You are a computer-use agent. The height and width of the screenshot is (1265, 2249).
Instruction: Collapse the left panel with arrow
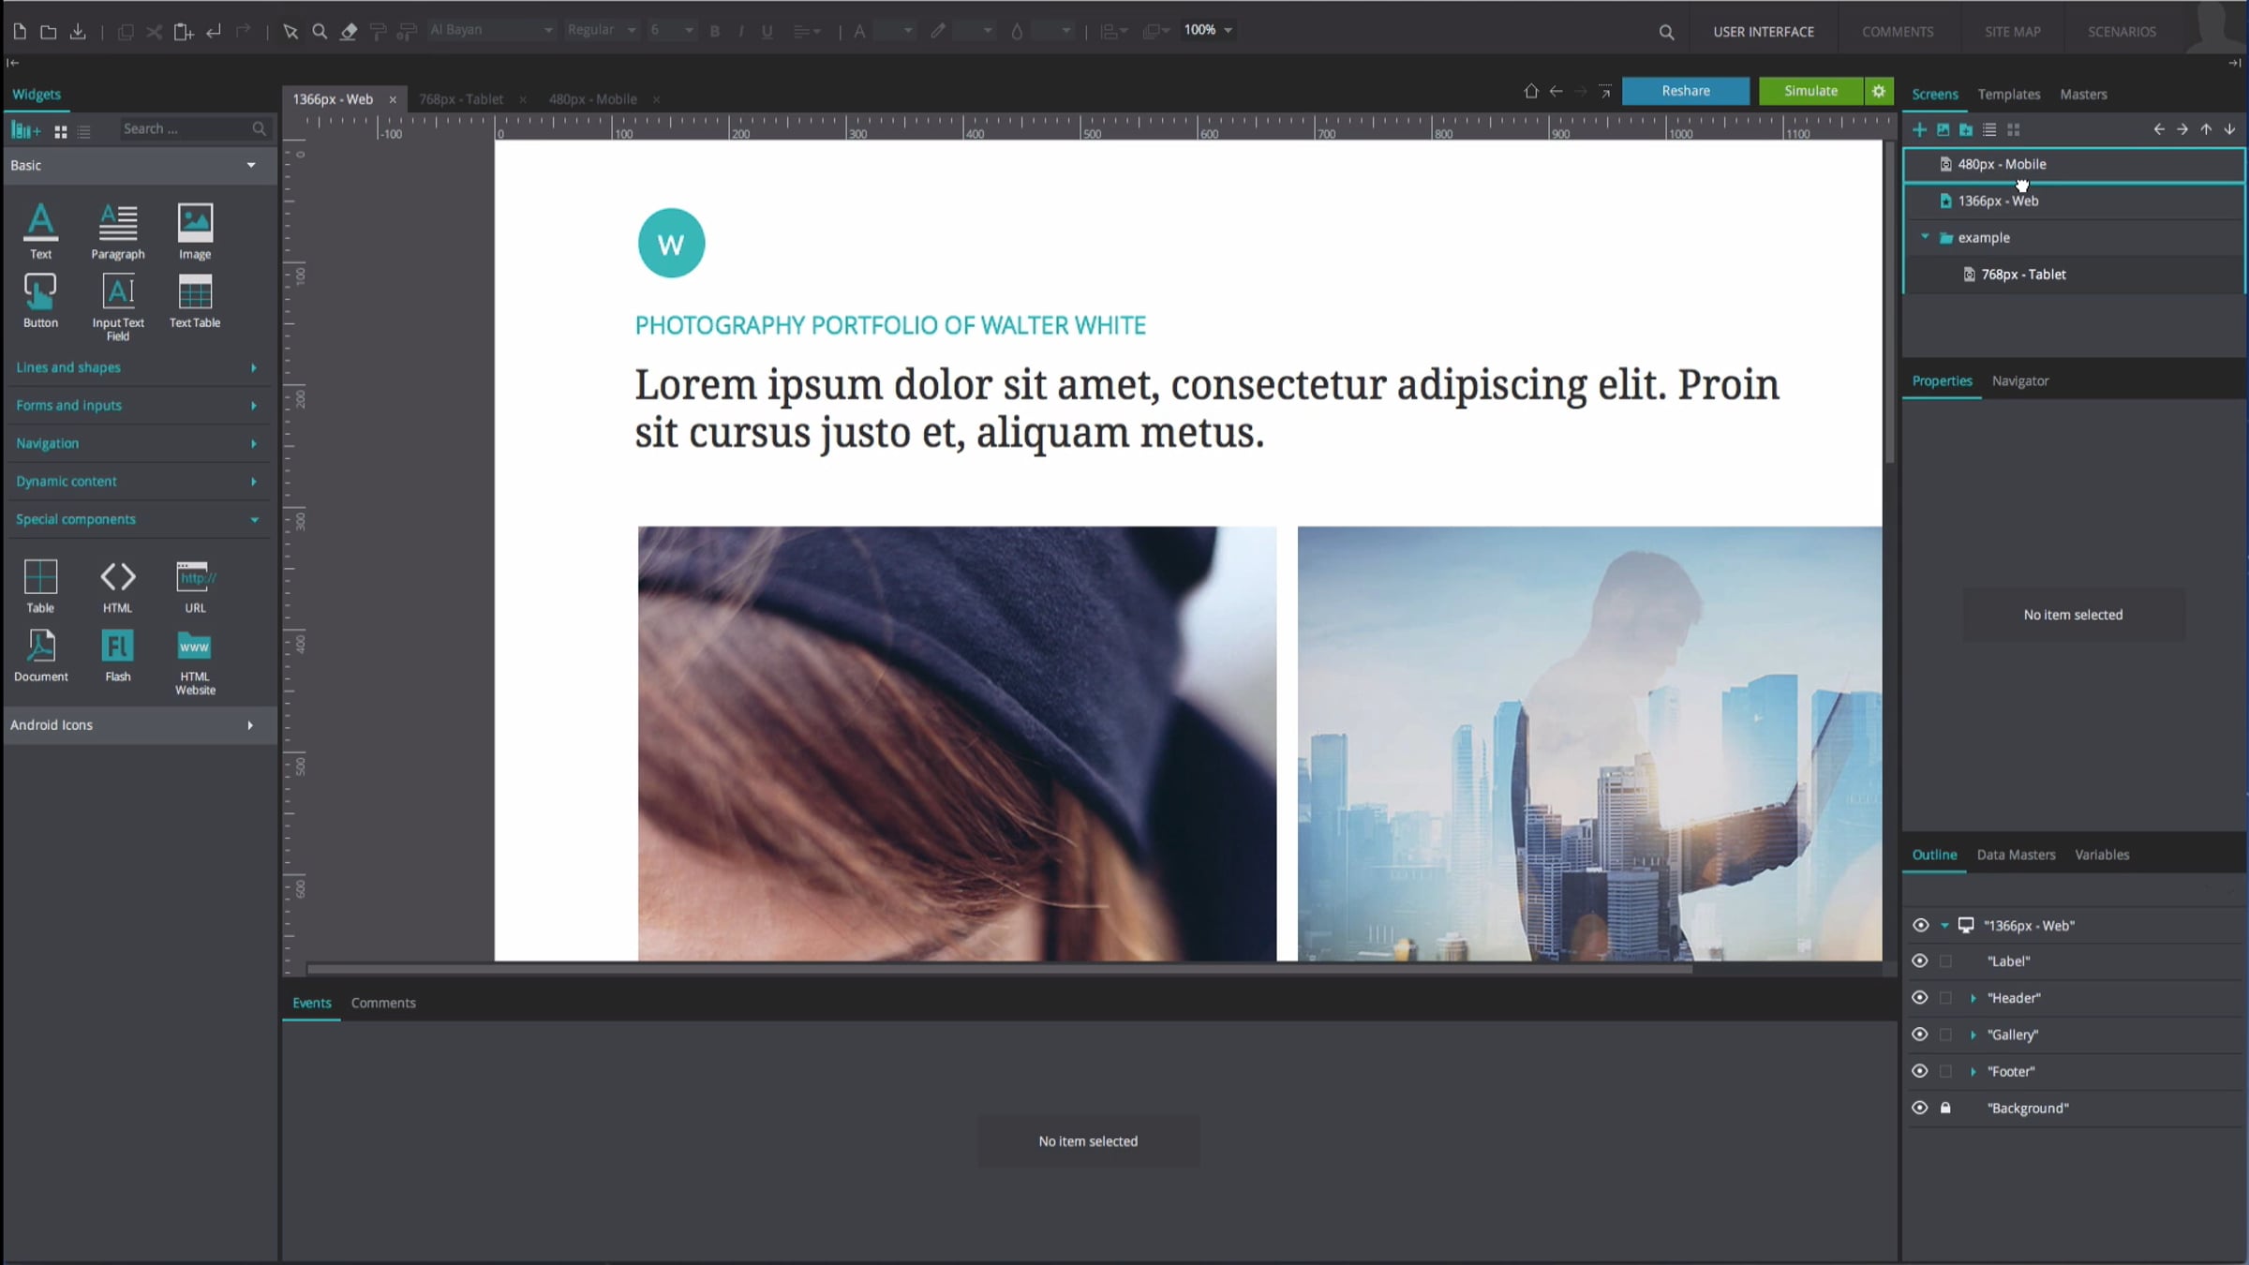(12, 63)
